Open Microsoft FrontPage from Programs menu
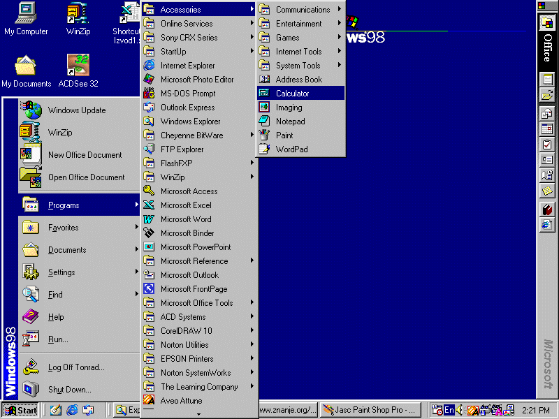This screenshot has height=419, width=559. pyautogui.click(x=199, y=289)
